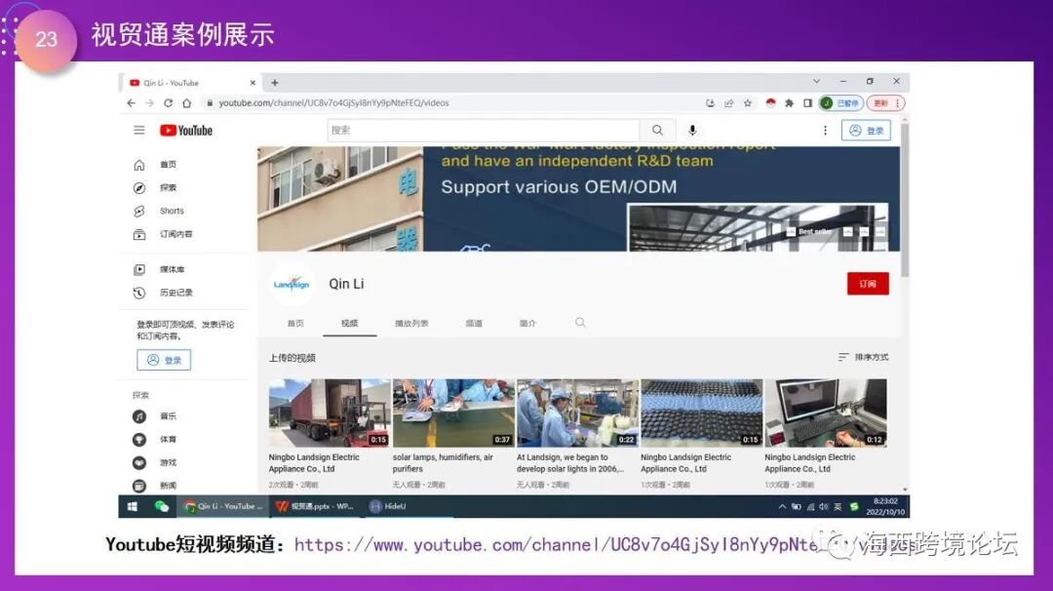Click the YouTube search input field
1053x591 pixels.
pyautogui.click(x=484, y=131)
